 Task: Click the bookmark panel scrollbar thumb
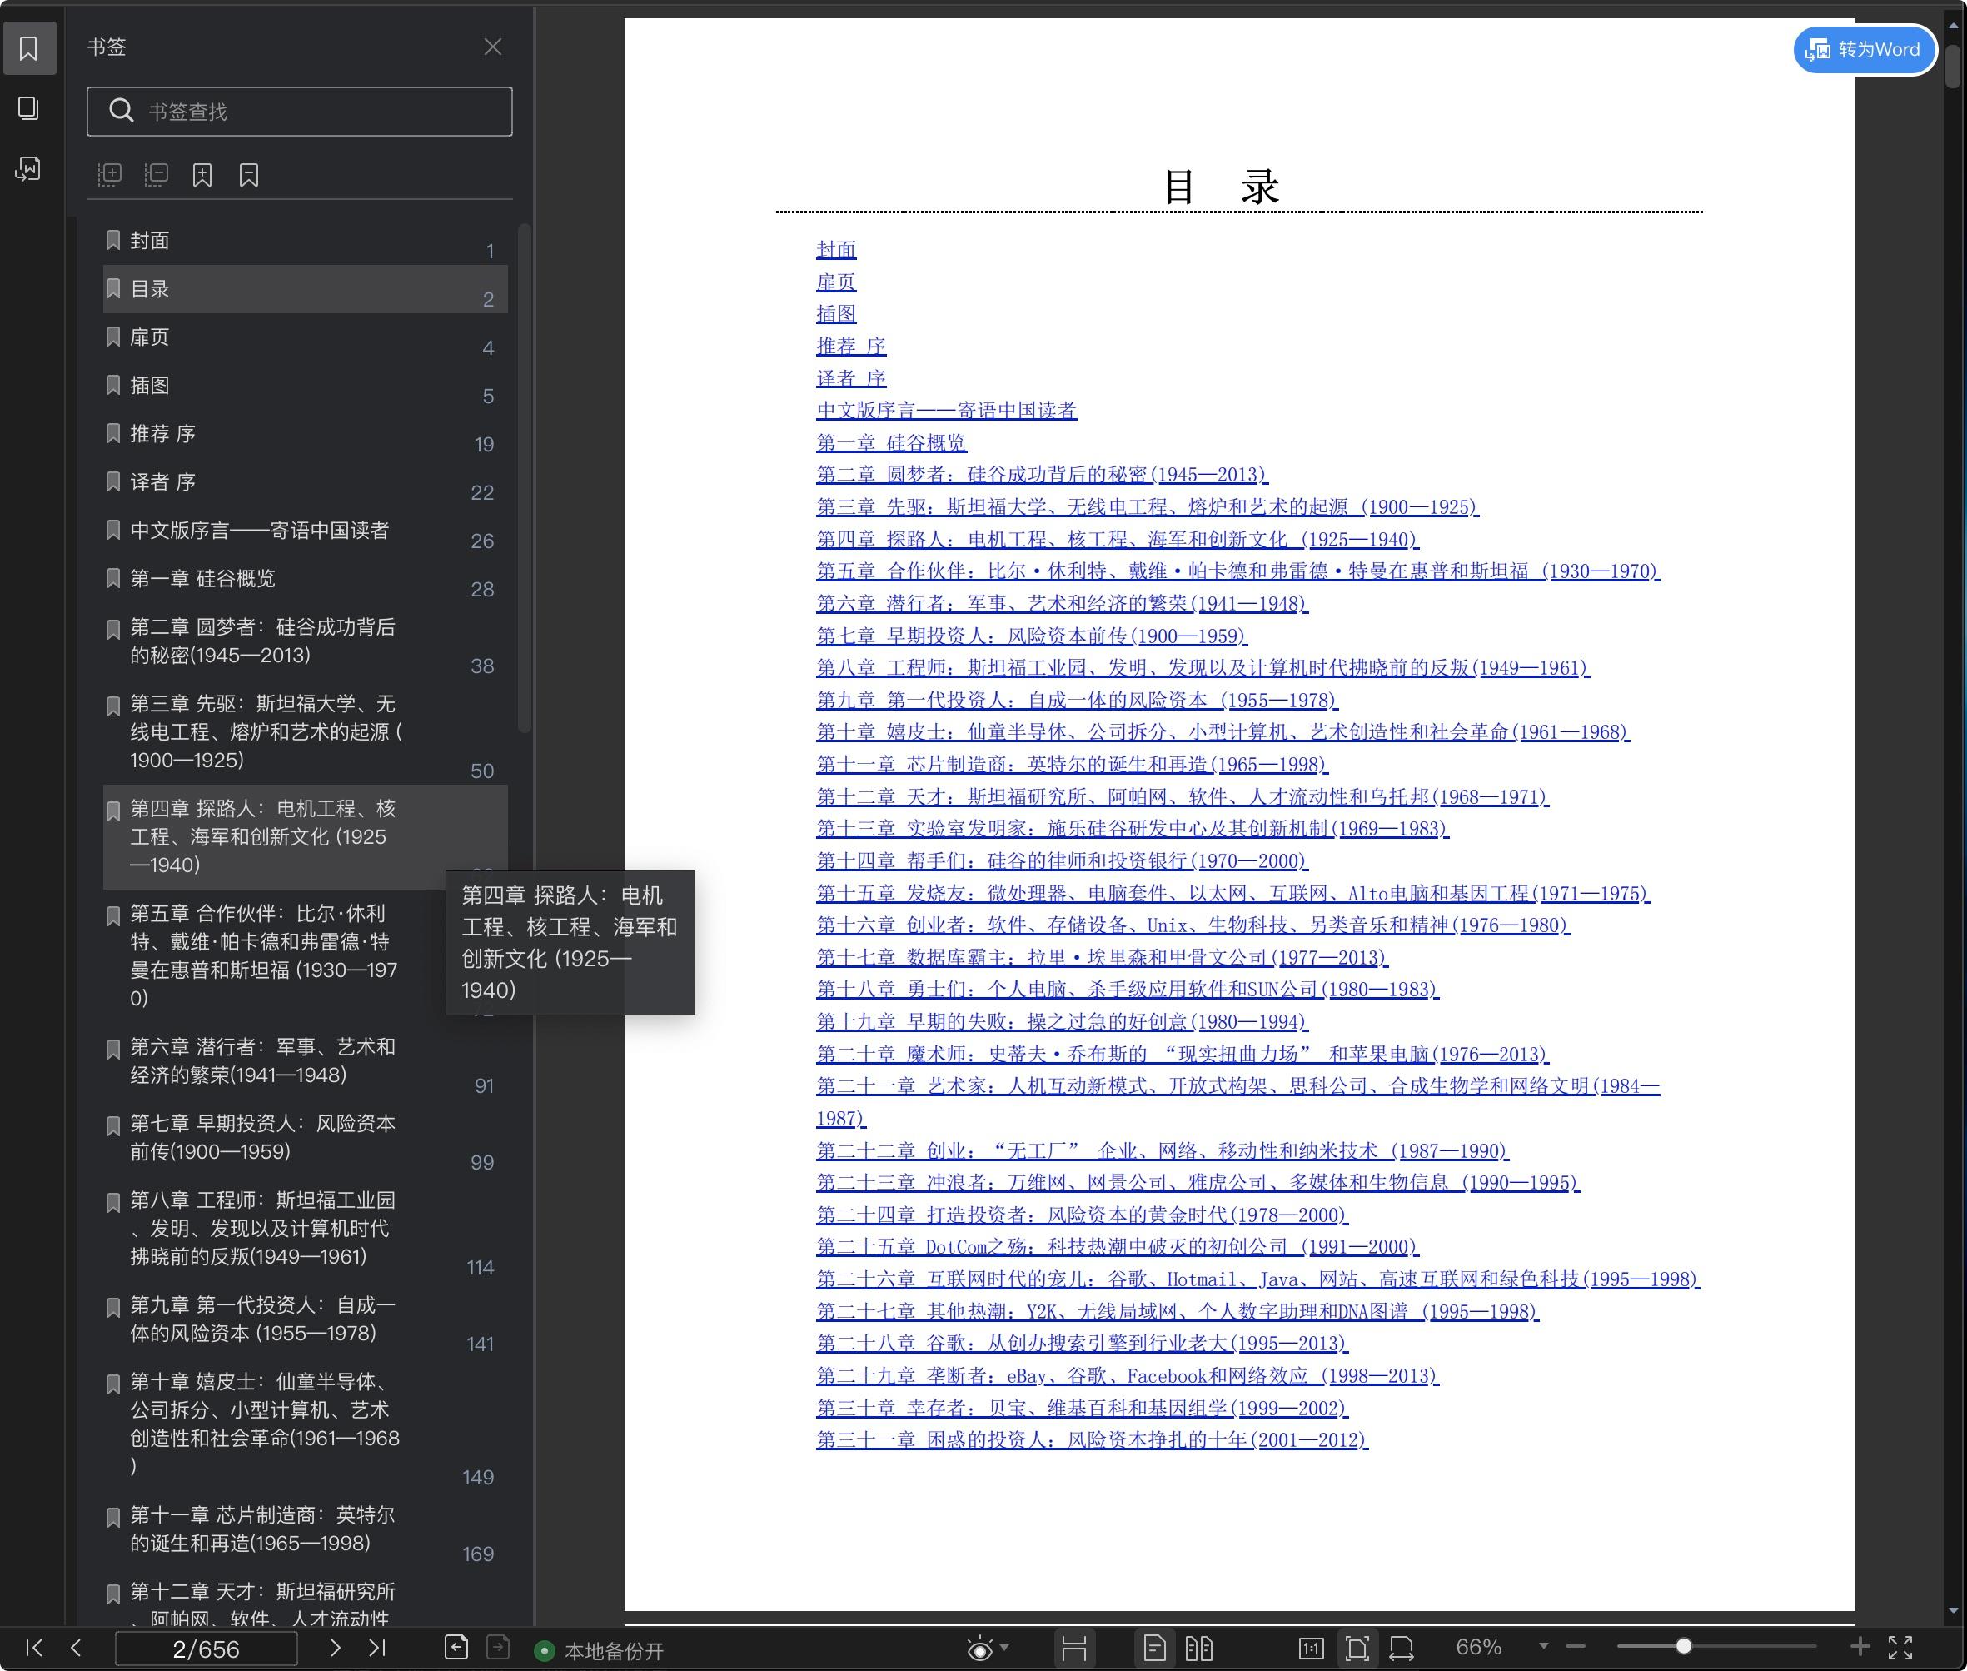coord(524,477)
